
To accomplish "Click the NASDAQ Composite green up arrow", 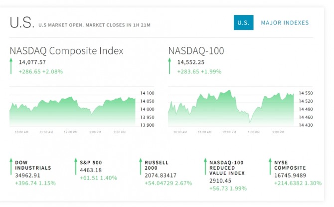I will [x=11, y=66].
